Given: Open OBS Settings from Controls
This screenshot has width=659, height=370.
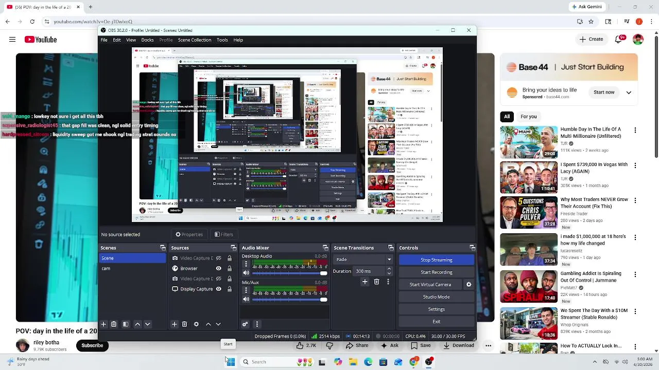Looking at the screenshot, I should (x=437, y=309).
